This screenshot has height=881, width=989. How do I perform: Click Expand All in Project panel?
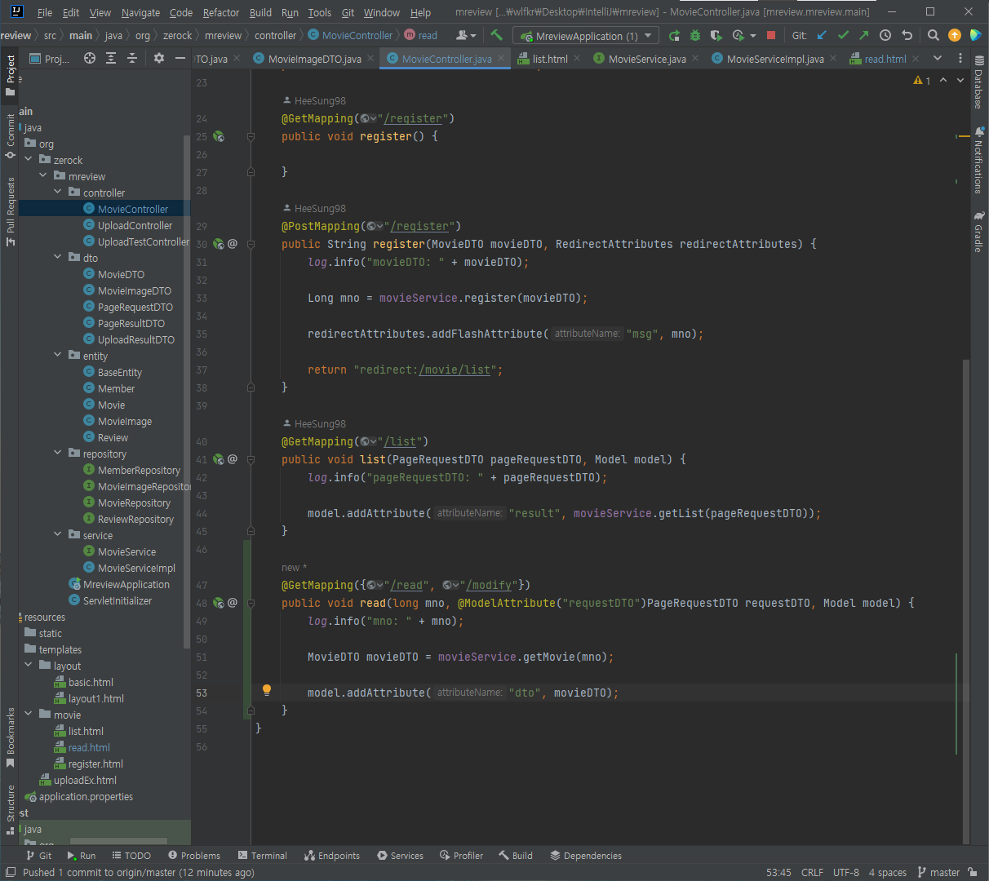click(111, 58)
